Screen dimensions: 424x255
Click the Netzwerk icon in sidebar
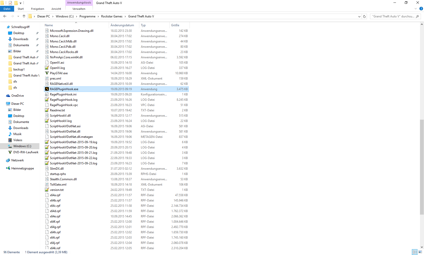[8, 160]
